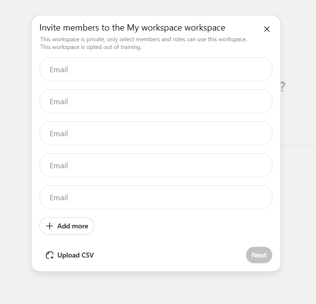Click the opted out of training note

pyautogui.click(x=91, y=47)
